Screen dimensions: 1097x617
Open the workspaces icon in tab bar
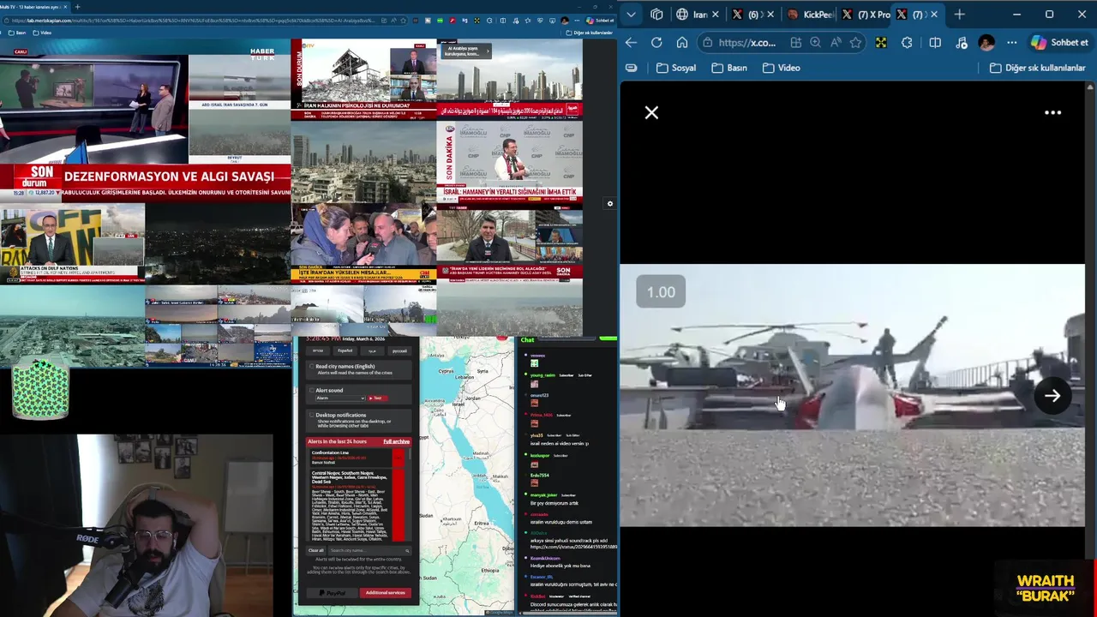click(x=656, y=14)
